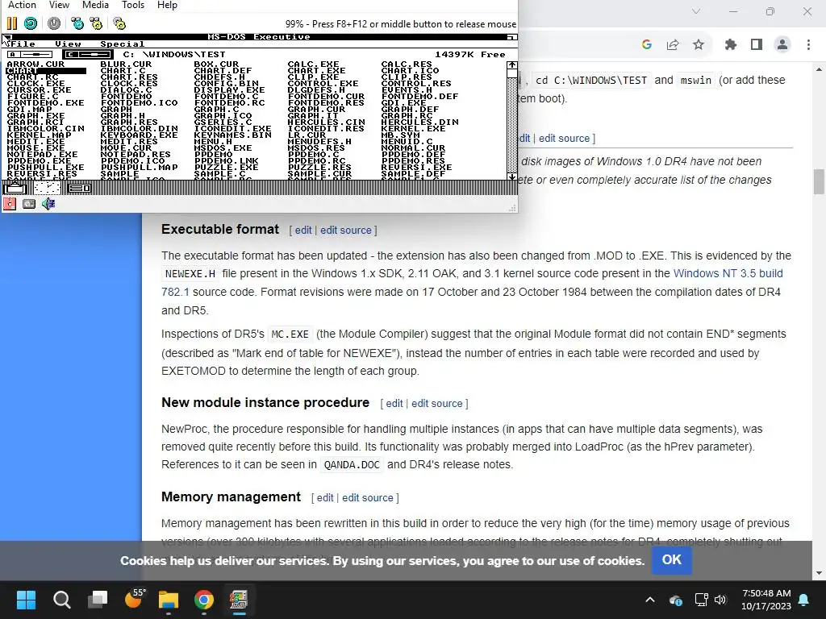This screenshot has width=826, height=619.
Task: Click the Chrome page scroll down arrow
Action: point(819,573)
